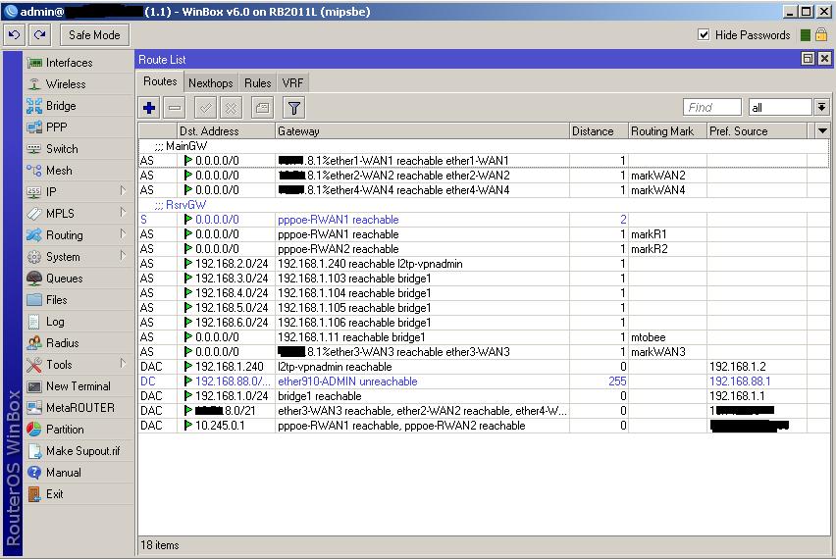This screenshot has width=836, height=559.
Task: Click the Make Supout.rif icon
Action: click(34, 451)
